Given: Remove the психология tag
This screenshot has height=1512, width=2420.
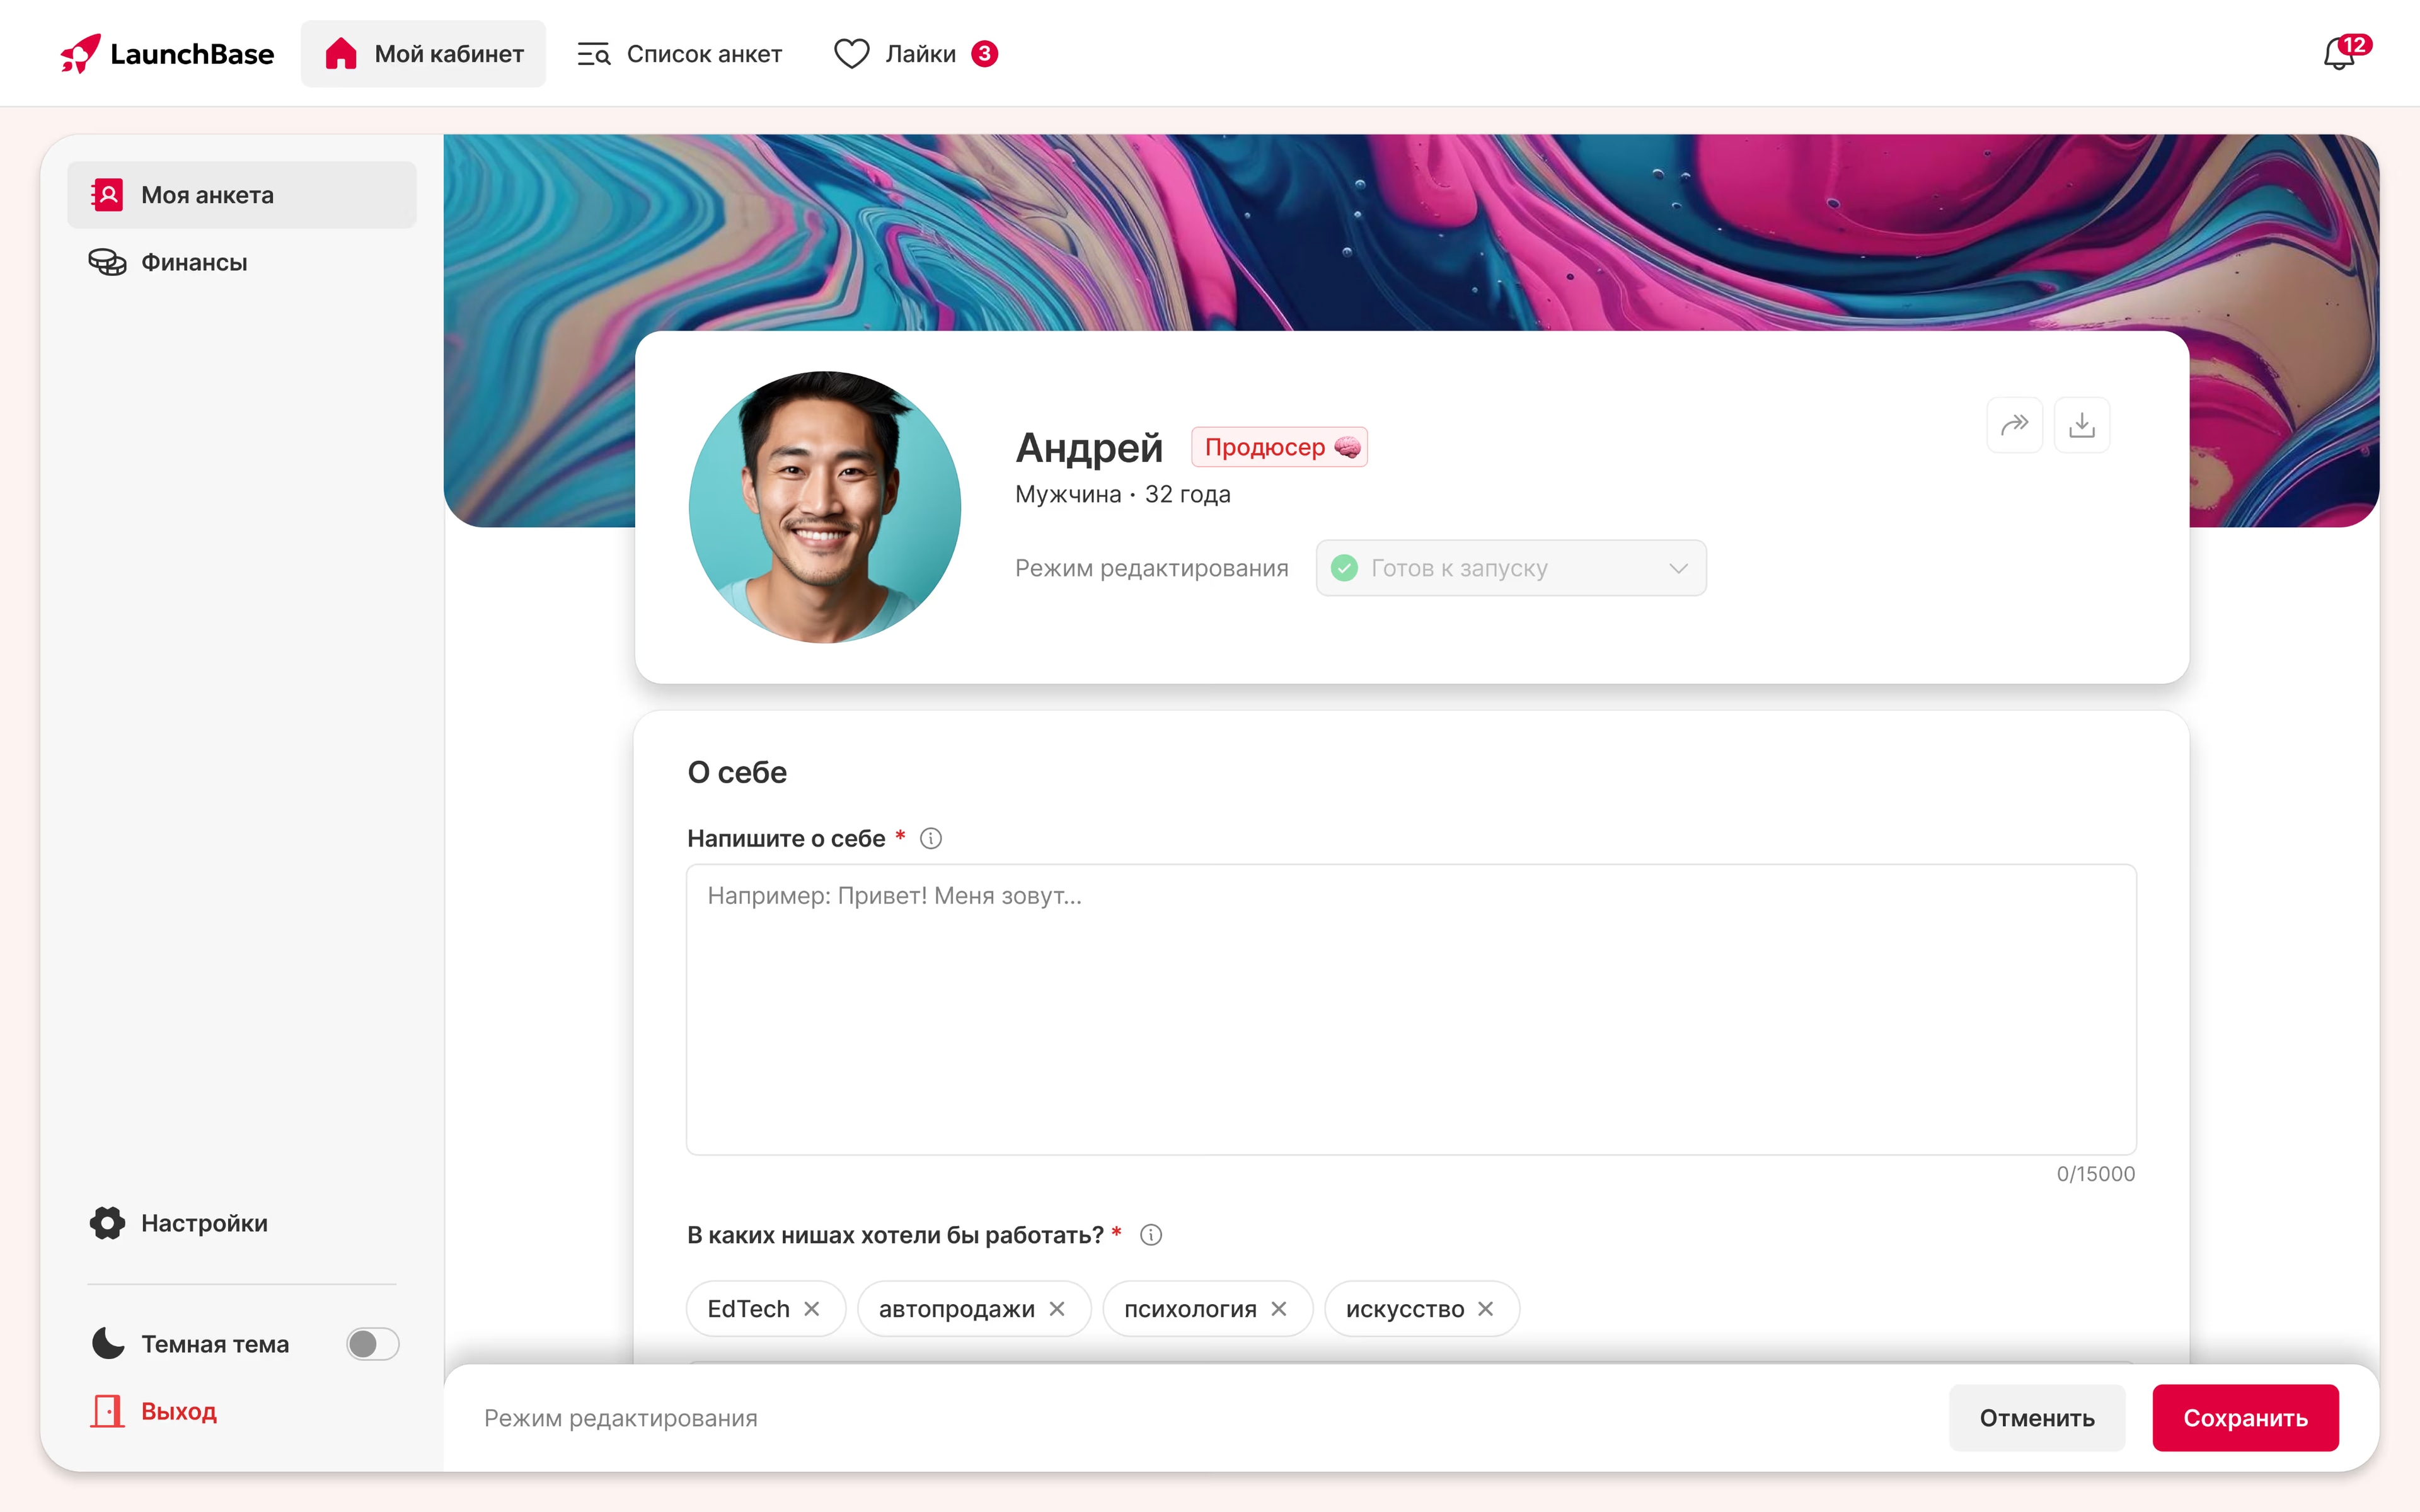Looking at the screenshot, I should [x=1279, y=1309].
